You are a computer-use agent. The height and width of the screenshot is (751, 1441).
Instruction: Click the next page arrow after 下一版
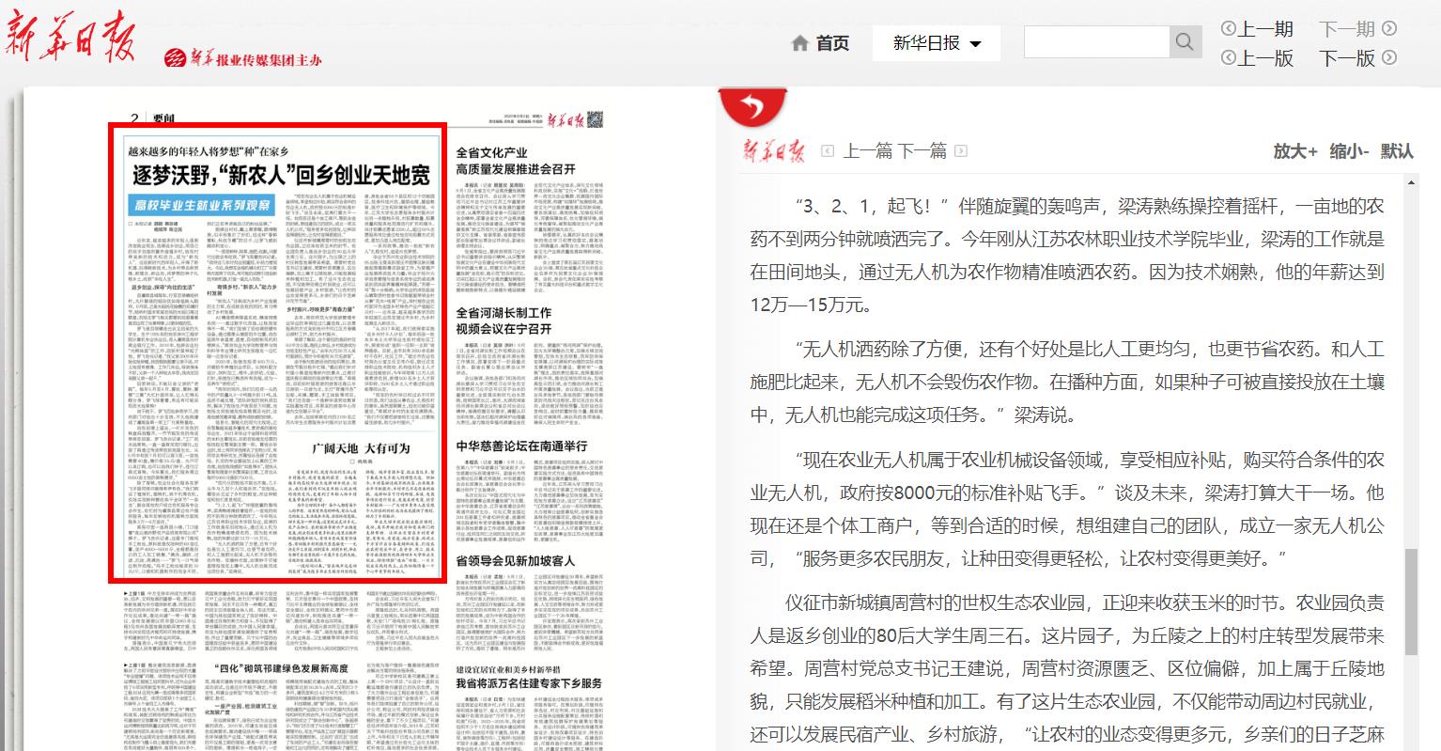pos(1389,58)
